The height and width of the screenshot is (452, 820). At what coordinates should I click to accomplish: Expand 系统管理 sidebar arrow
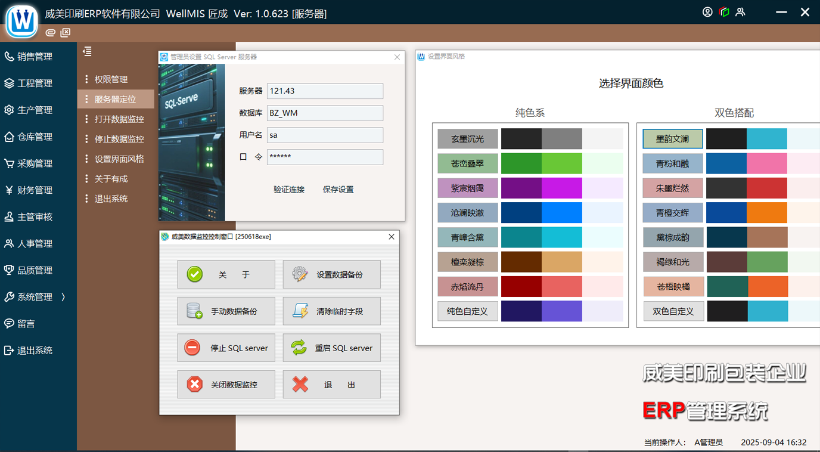[63, 297]
